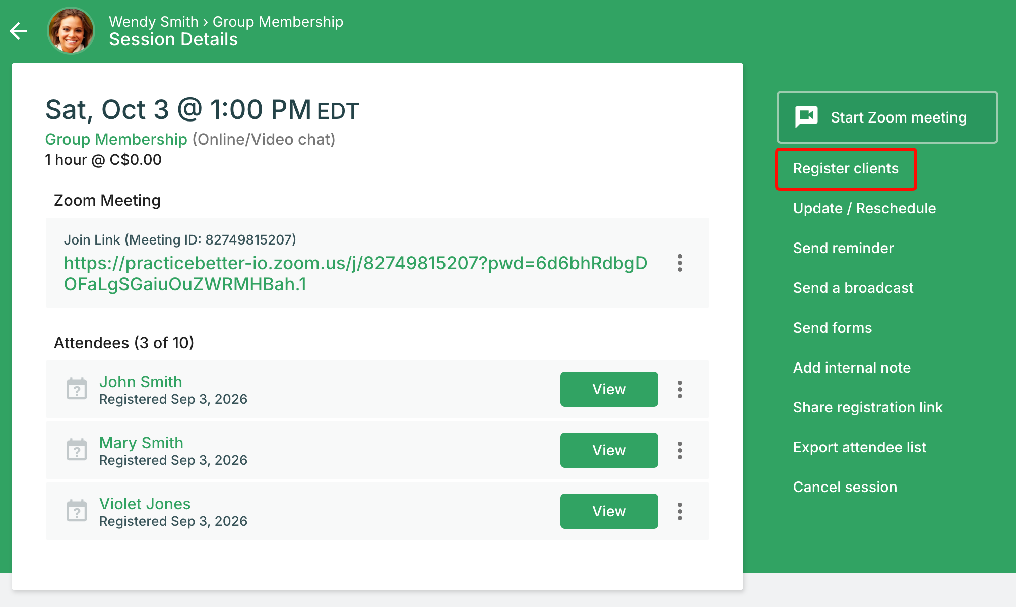The height and width of the screenshot is (607, 1016).
Task: Click the video camera icon on Start Zoom meeting
Action: (806, 117)
